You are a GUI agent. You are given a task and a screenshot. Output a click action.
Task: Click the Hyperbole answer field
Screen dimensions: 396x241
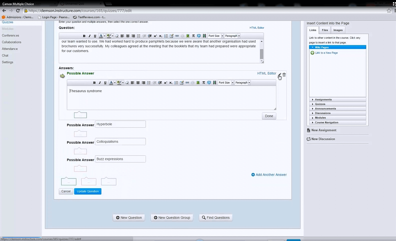[120, 124]
